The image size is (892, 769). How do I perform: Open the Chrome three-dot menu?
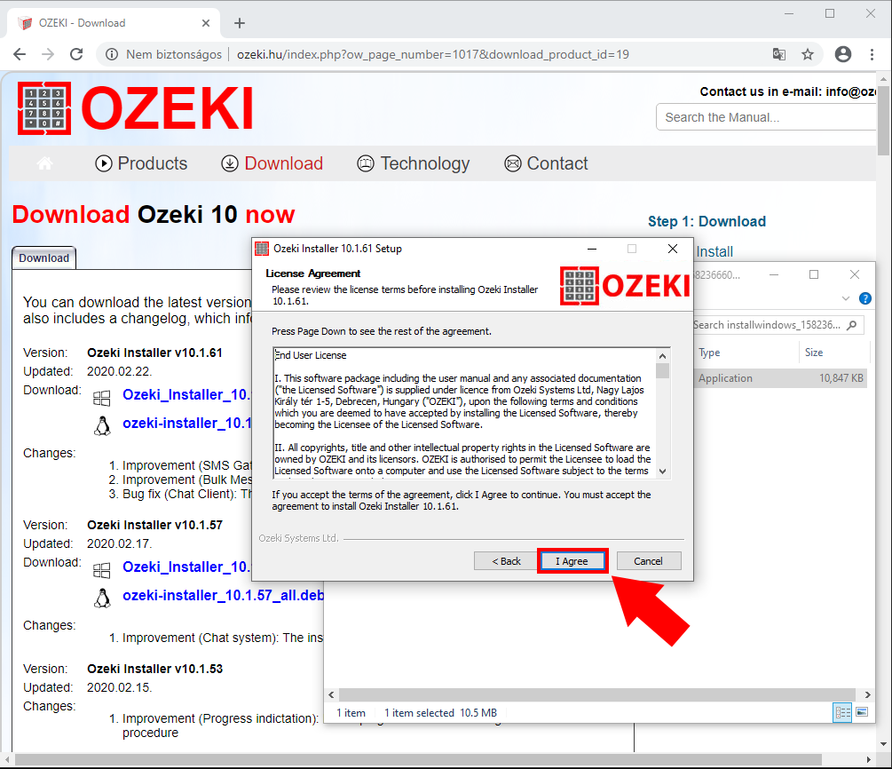pyautogui.click(x=872, y=54)
